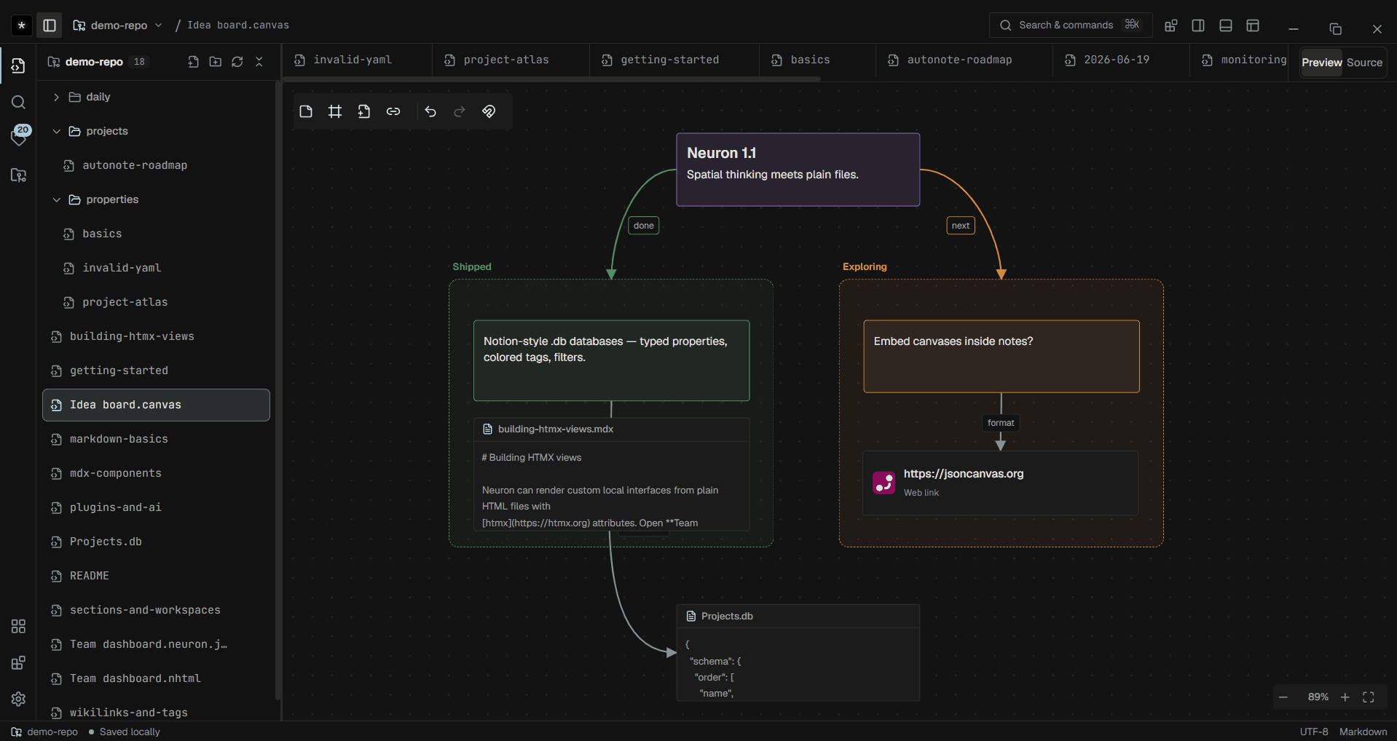Collapse the projects folder
The height and width of the screenshot is (741, 1397).
pos(156,131)
